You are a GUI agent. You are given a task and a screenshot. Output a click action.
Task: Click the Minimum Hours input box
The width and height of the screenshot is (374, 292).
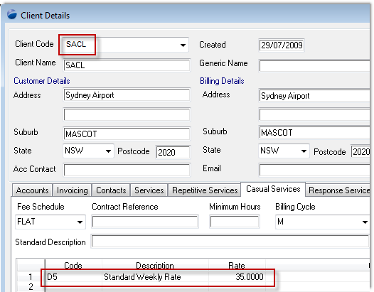point(235,222)
